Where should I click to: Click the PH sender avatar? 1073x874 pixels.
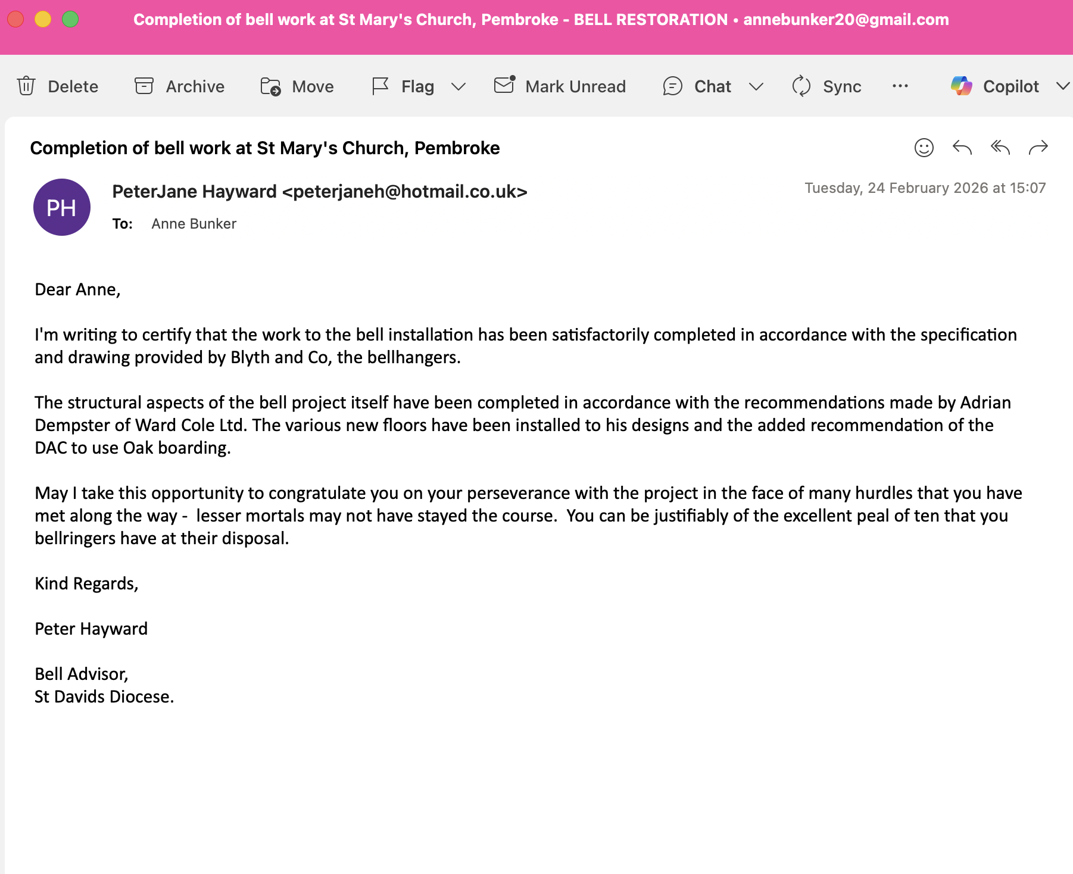[62, 207]
